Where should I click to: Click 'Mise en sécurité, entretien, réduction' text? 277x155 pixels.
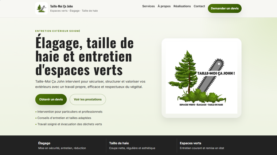(62, 148)
